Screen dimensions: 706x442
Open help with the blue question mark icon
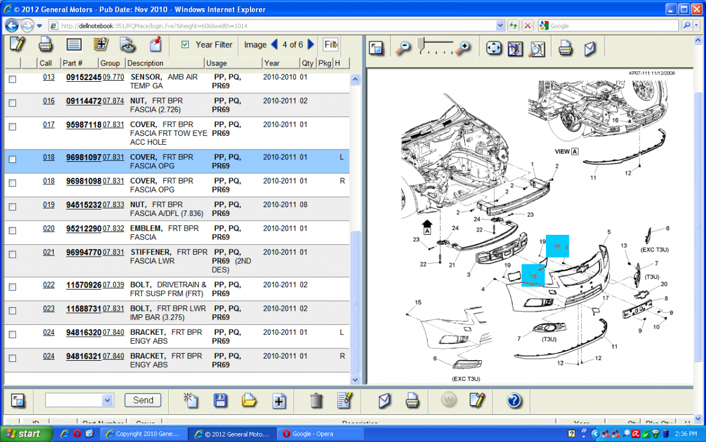pos(514,401)
